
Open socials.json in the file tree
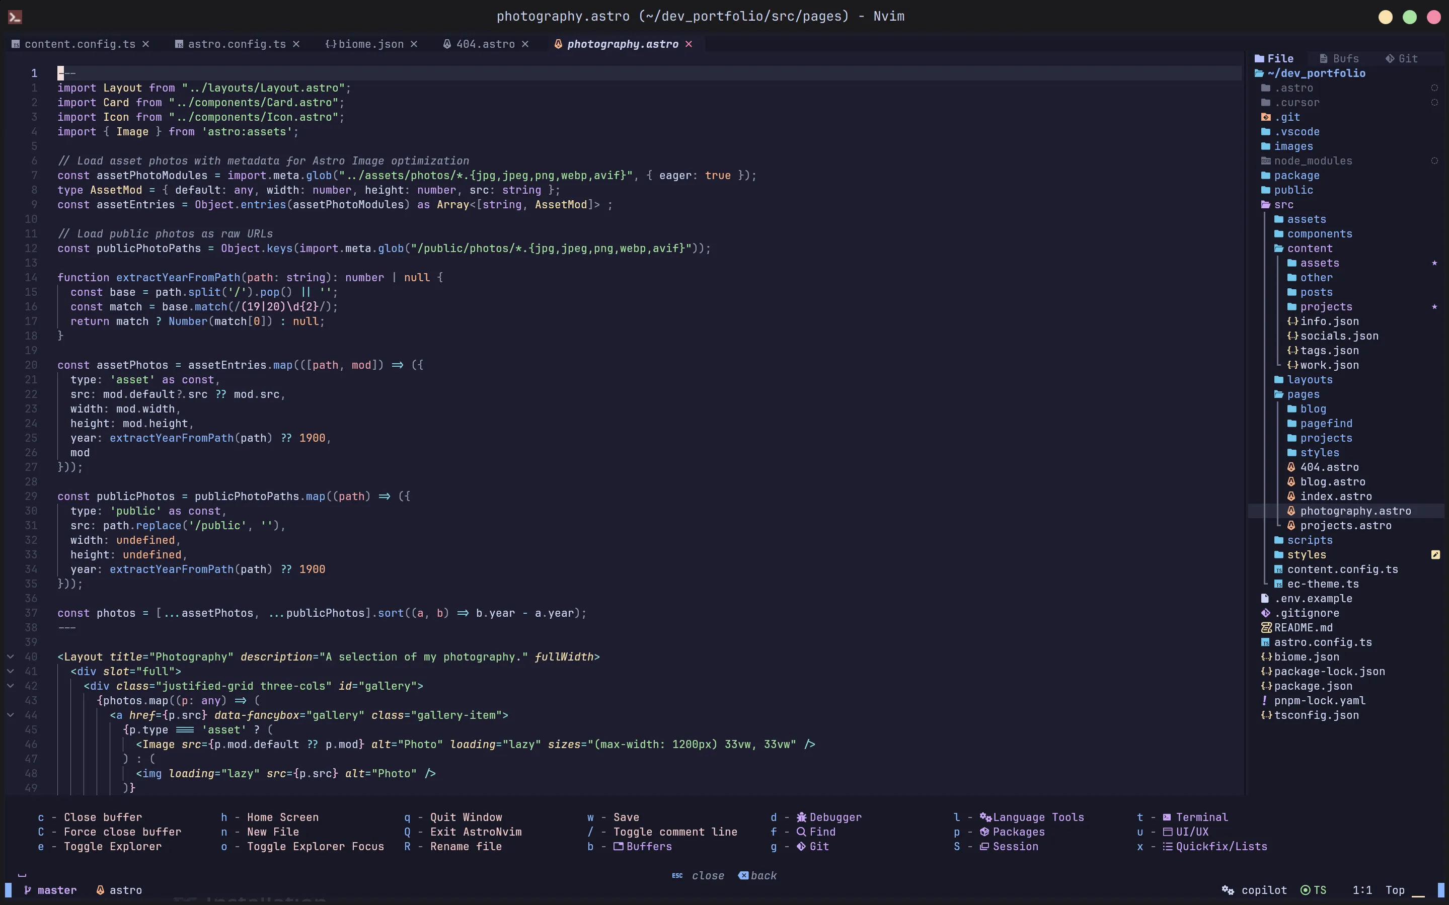[1333, 337]
